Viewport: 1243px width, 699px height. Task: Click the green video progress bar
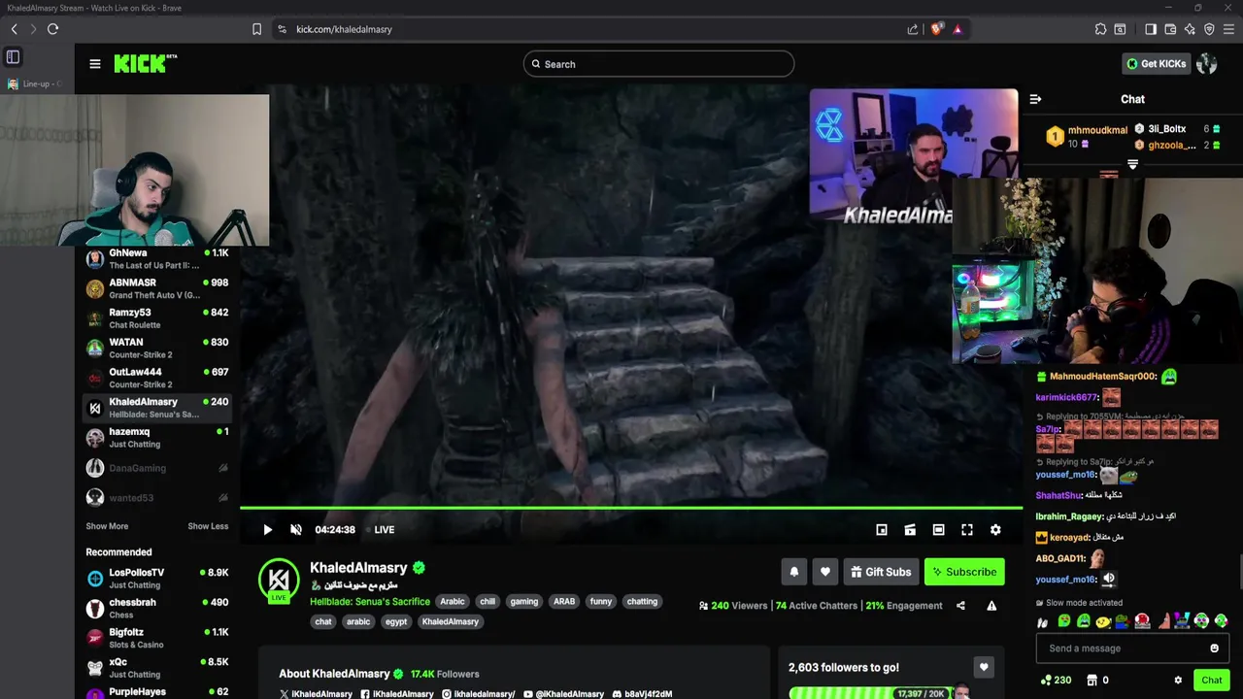pos(631,508)
